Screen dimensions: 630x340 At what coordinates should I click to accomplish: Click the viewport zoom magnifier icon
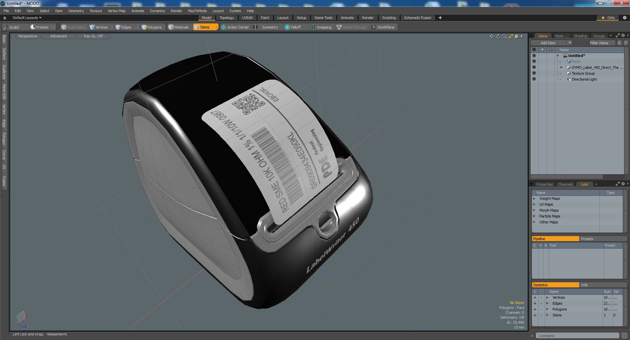coord(505,36)
